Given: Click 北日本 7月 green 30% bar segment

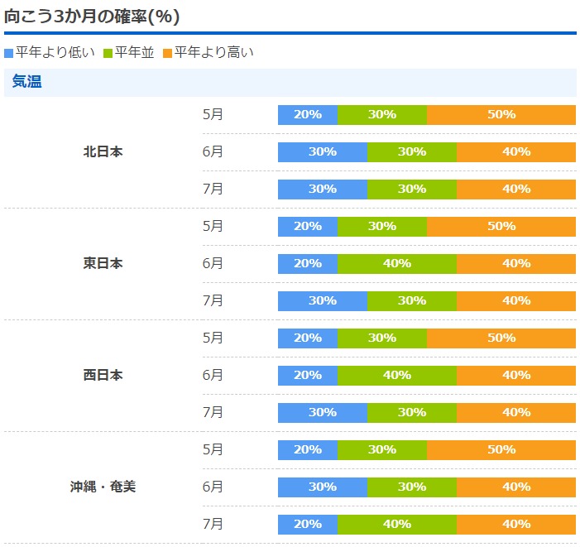Looking at the screenshot, I should point(411,190).
